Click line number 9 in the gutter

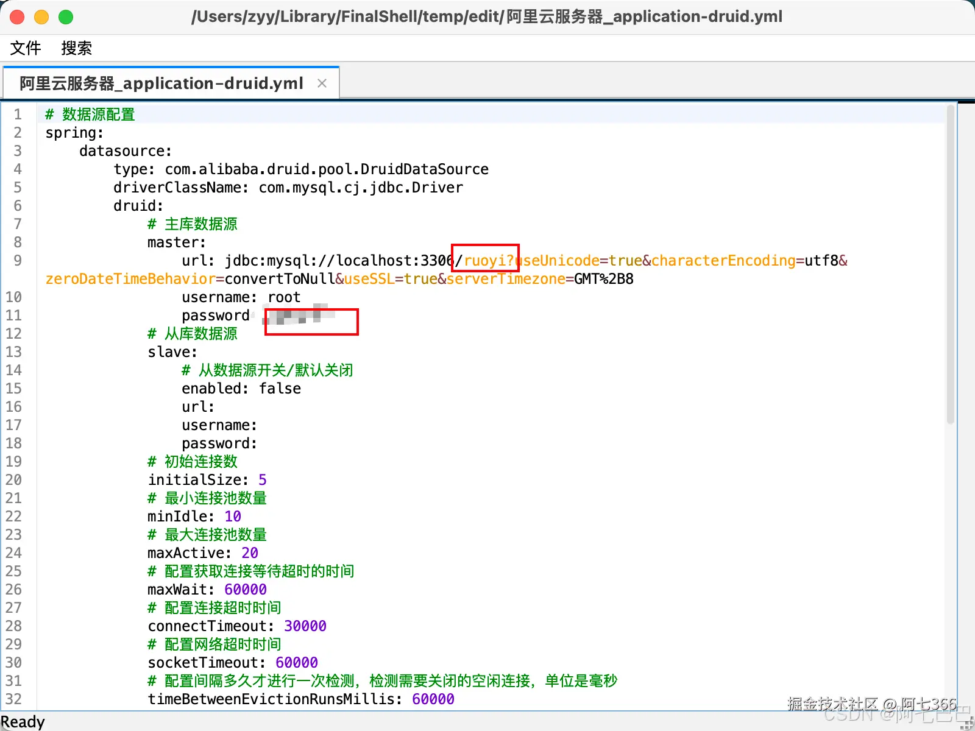(x=18, y=261)
